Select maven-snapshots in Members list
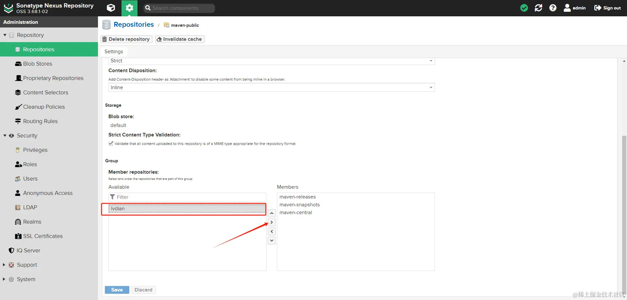The image size is (627, 300). coord(299,205)
